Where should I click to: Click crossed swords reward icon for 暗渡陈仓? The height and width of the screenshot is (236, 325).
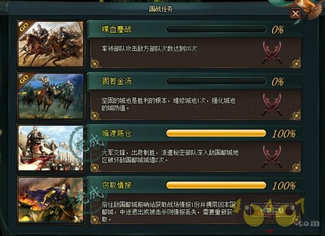pyautogui.click(x=272, y=156)
